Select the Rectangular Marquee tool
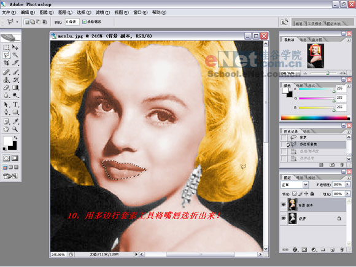Image resolution: width=356 pixels, height=267 pixels. tap(6, 47)
